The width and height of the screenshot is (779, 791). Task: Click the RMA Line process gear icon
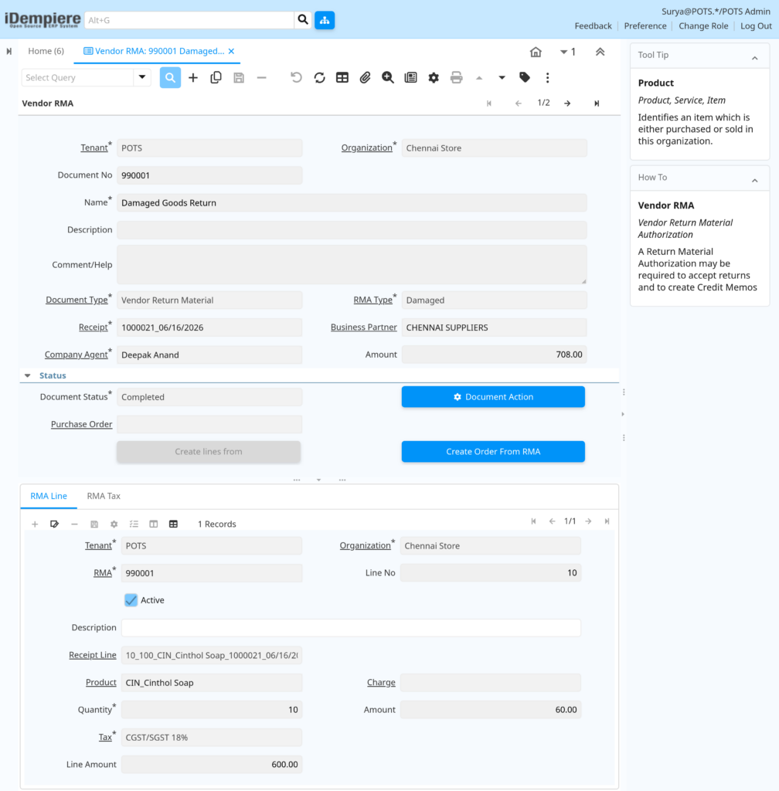(x=114, y=525)
